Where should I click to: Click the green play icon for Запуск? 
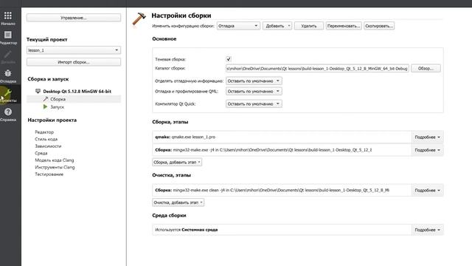46,106
